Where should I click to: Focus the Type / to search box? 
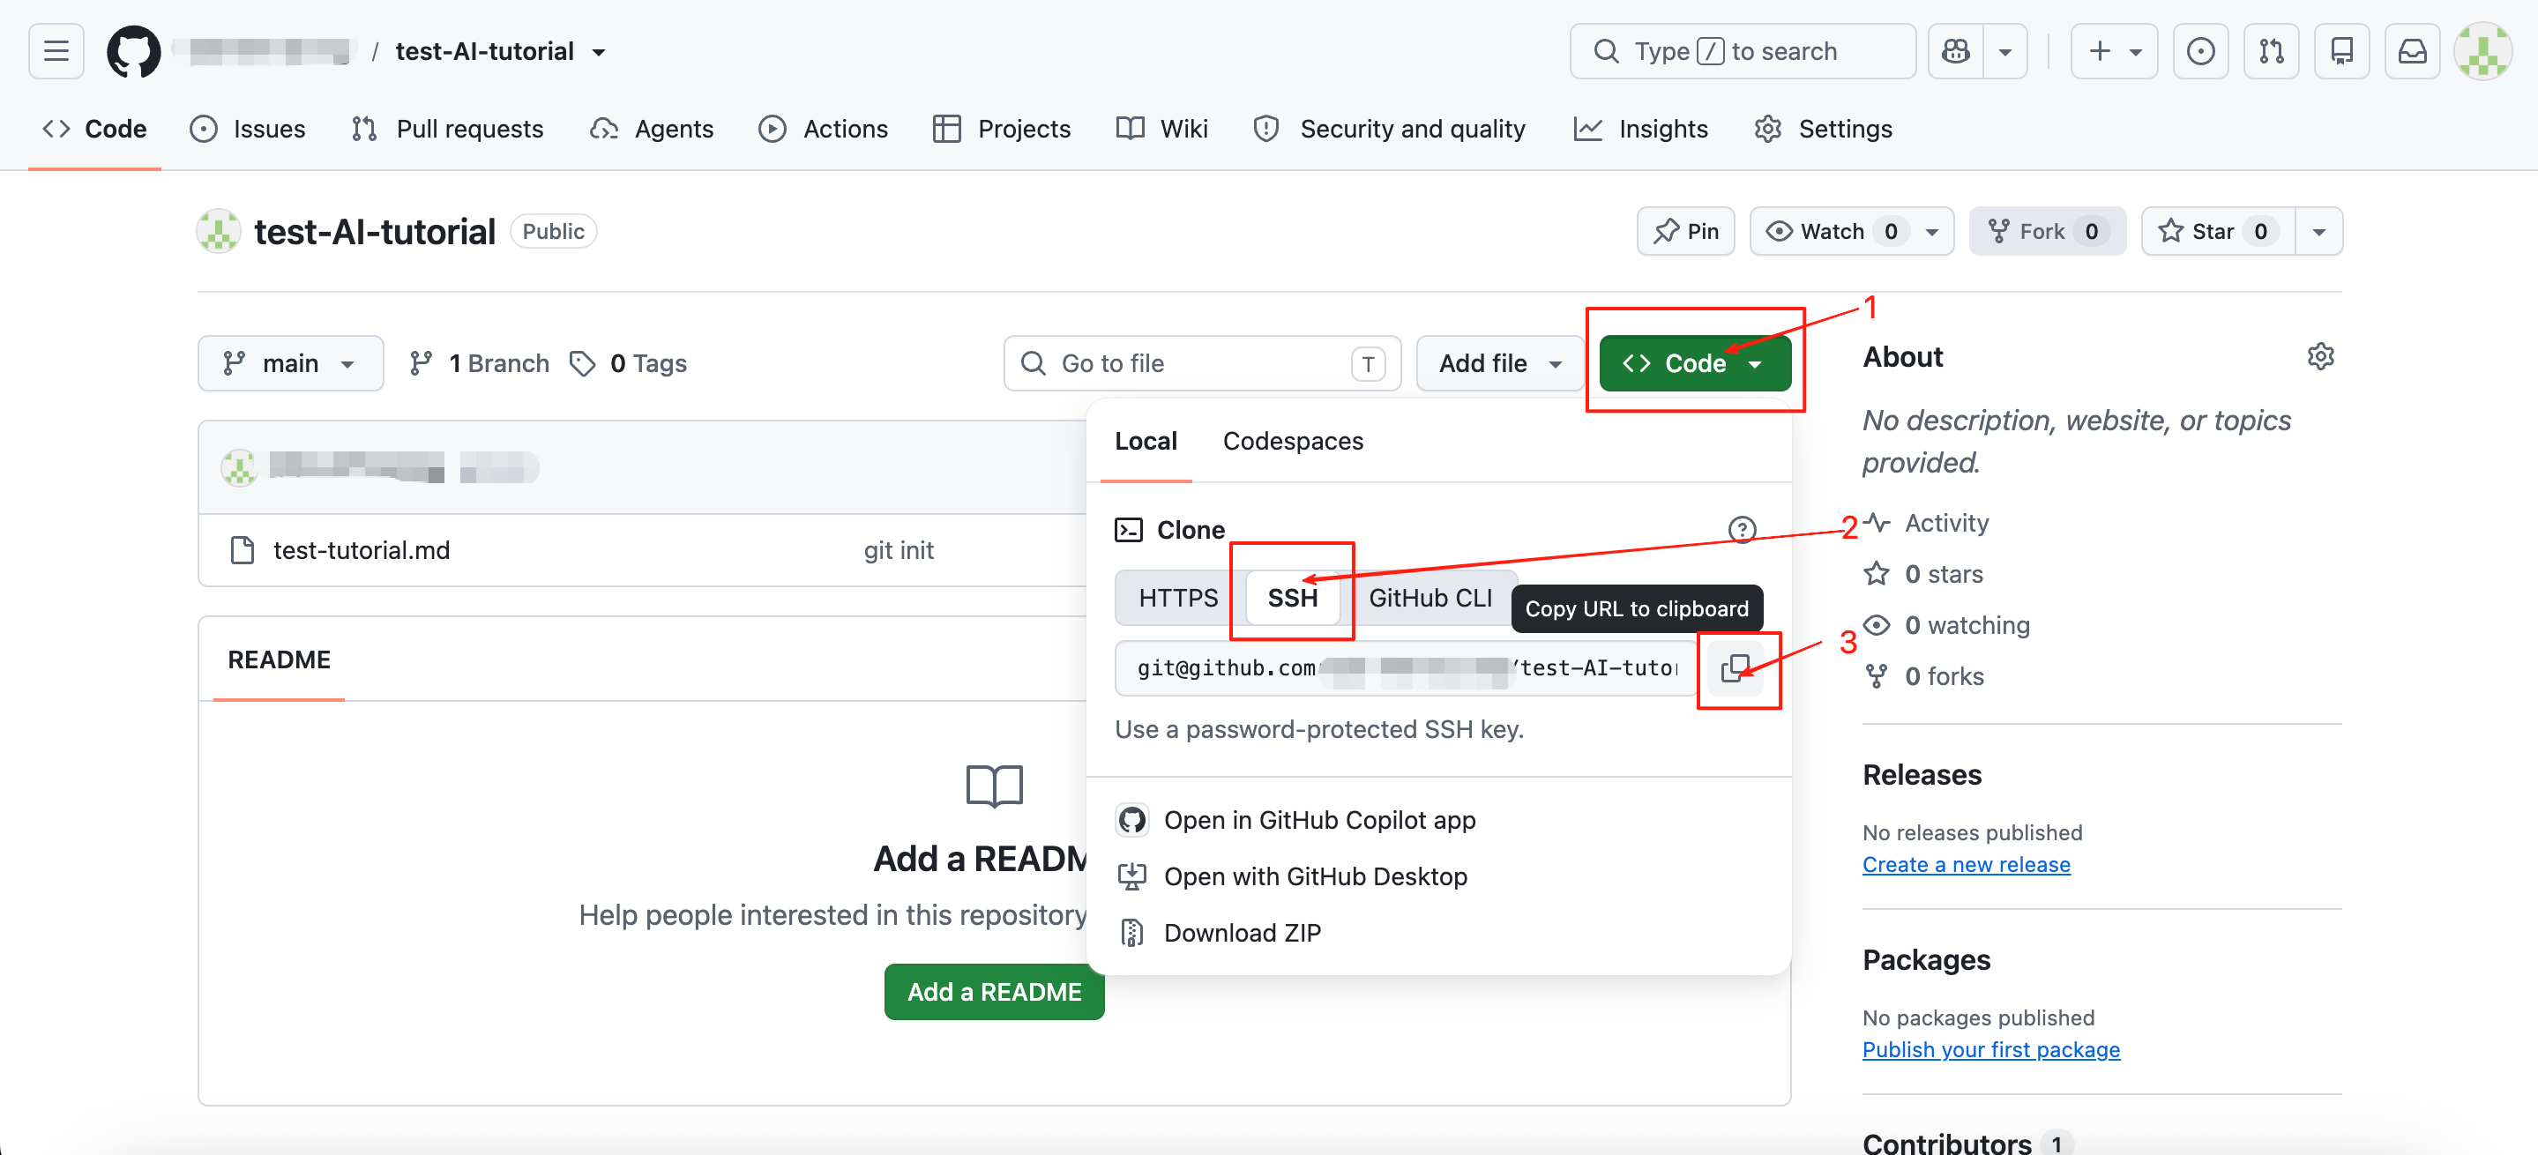(1742, 51)
